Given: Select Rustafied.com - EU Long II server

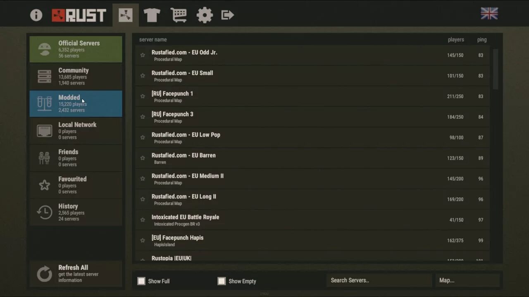Looking at the screenshot, I should 312,200.
